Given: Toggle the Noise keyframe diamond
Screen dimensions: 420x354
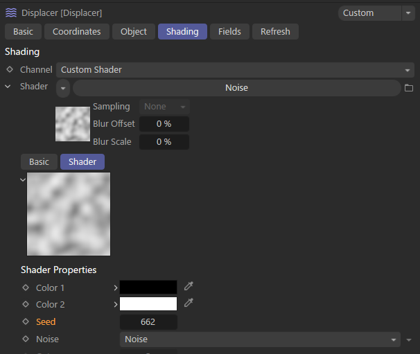Looking at the screenshot, I should [x=26, y=339].
